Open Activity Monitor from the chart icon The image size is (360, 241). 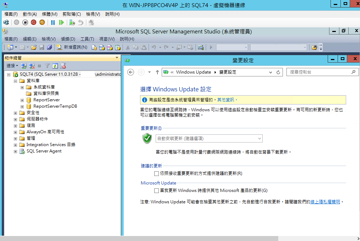201,47
